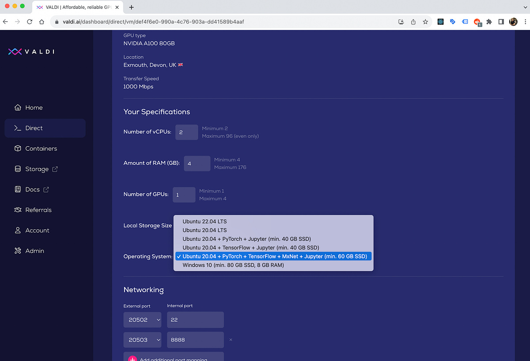Click internal port field showing 8888
This screenshot has width=530, height=361.
pyautogui.click(x=195, y=340)
